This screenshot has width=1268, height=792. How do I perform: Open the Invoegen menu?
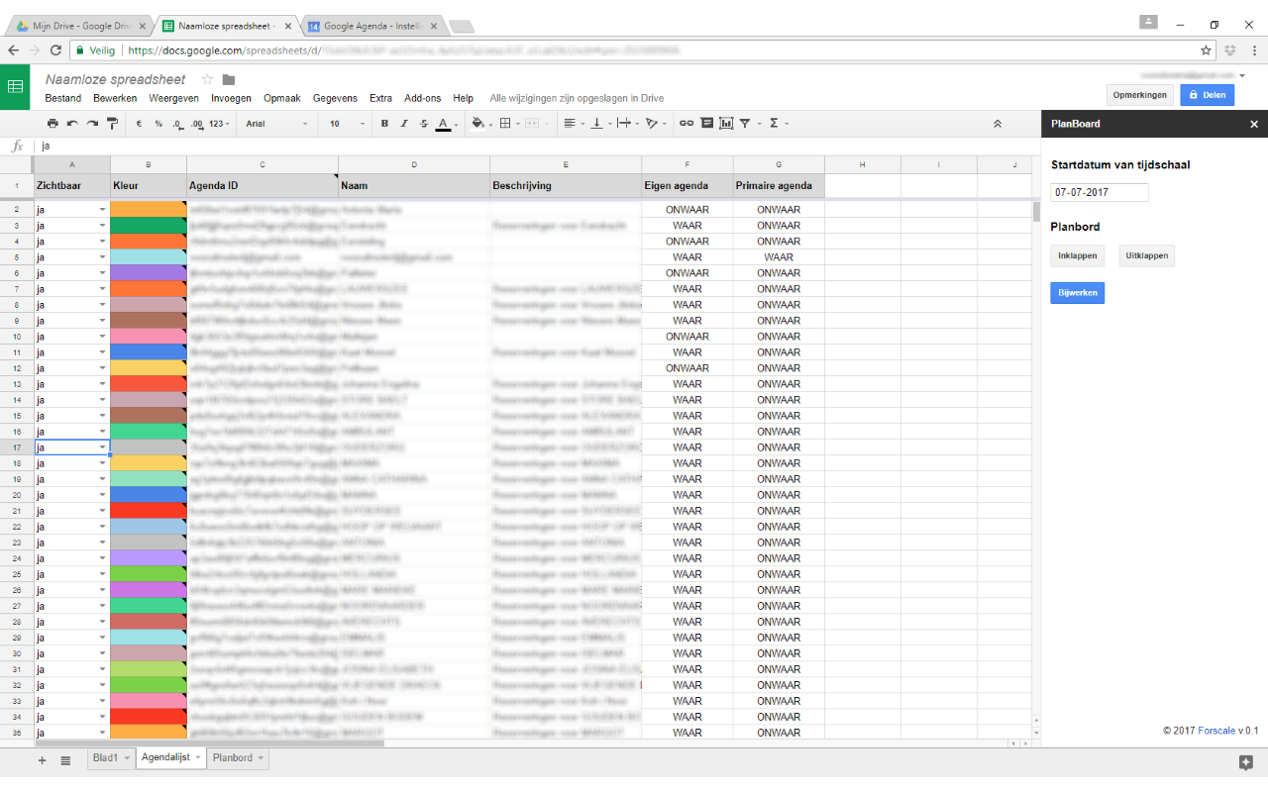coord(231,98)
